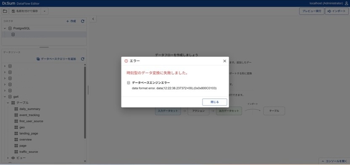Screen dimensions: 350x165
Task: Open the console with コンソールを開く
Action: [x=334, y=161]
